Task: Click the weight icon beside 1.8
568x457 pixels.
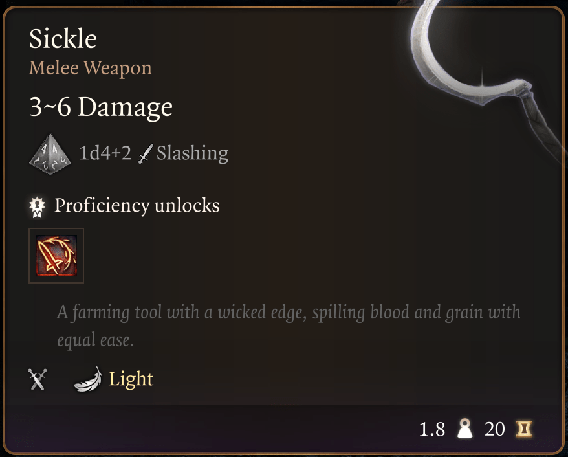Action: [464, 429]
